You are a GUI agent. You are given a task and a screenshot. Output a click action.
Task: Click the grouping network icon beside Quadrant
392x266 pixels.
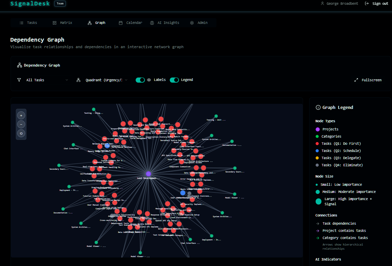pyautogui.click(x=78, y=80)
